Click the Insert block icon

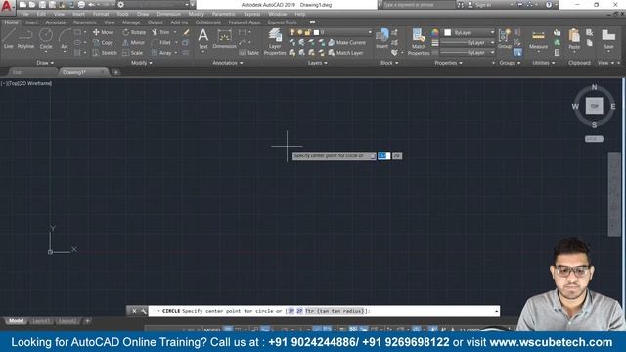click(x=382, y=39)
